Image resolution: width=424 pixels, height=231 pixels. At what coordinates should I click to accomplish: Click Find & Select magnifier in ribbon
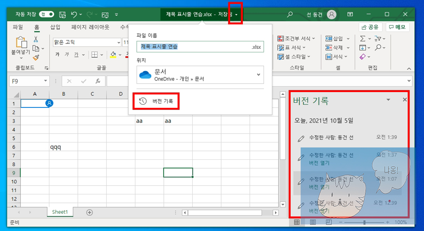coord(378,48)
